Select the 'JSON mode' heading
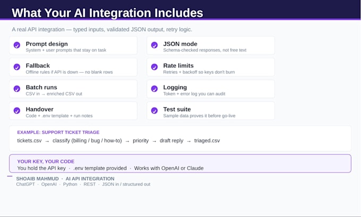 click(180, 44)
